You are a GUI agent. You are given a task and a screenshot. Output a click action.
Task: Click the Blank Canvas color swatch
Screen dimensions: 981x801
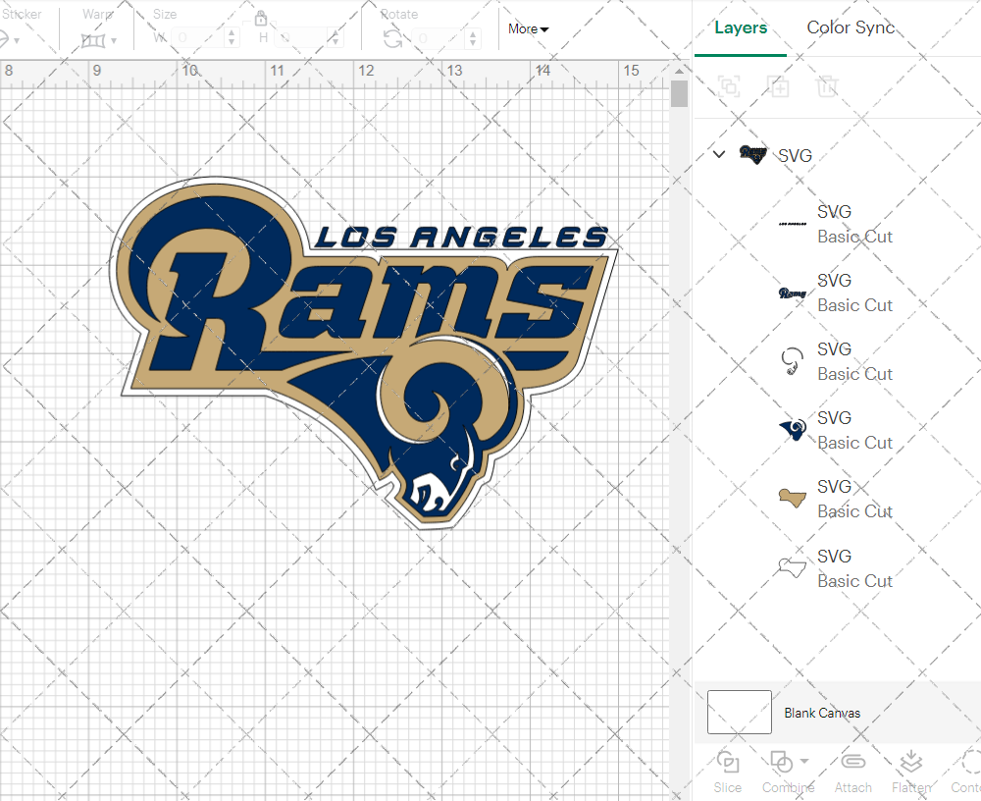pyautogui.click(x=740, y=713)
